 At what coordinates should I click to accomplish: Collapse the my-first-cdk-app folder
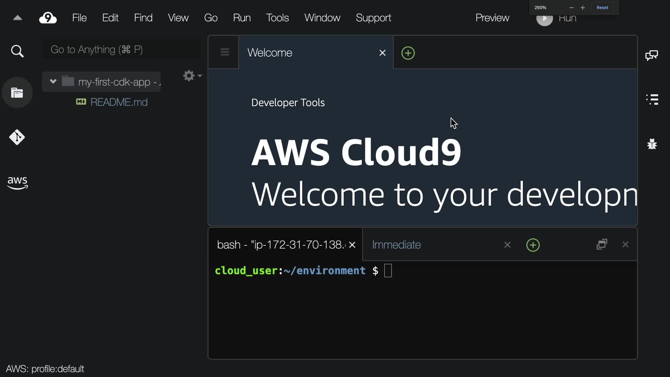pos(53,82)
